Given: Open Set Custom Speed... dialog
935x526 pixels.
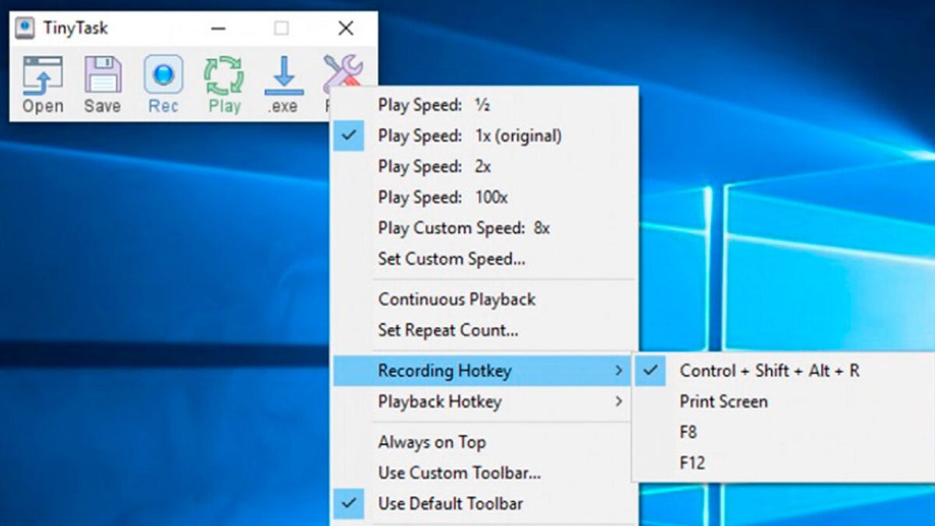Looking at the screenshot, I should [x=485, y=259].
